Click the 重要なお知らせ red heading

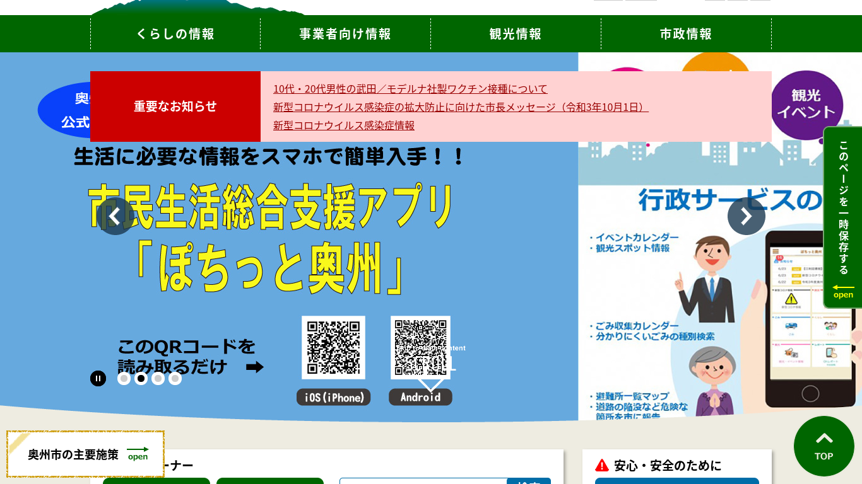(175, 107)
